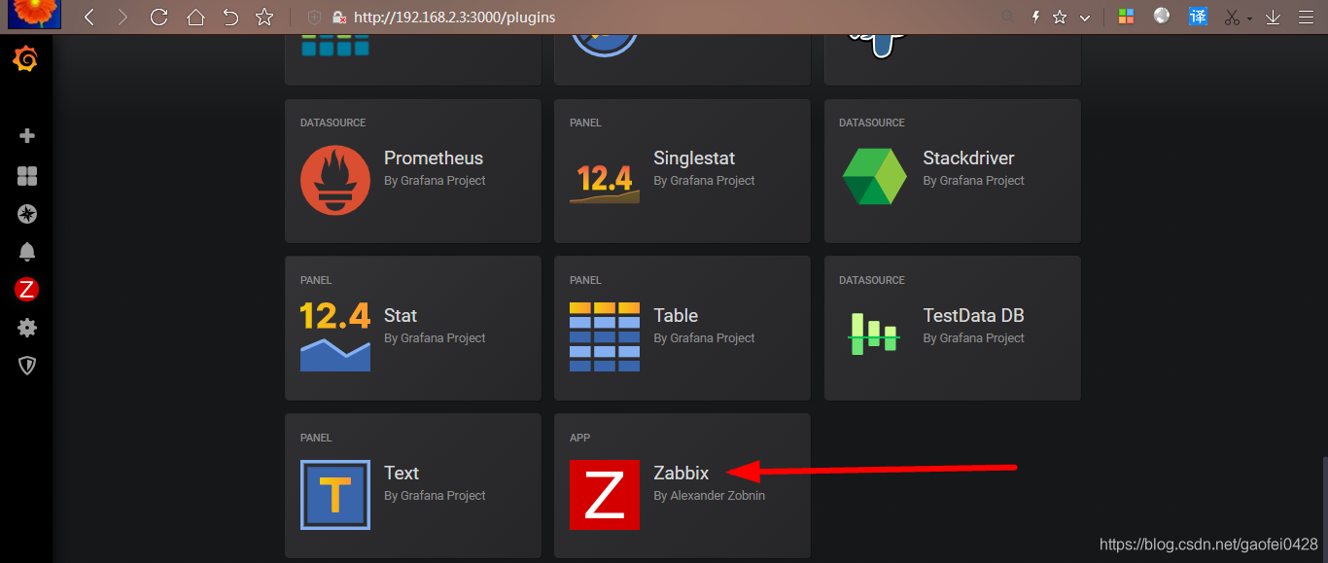Click the Grafana logo in sidebar

pos(26,60)
